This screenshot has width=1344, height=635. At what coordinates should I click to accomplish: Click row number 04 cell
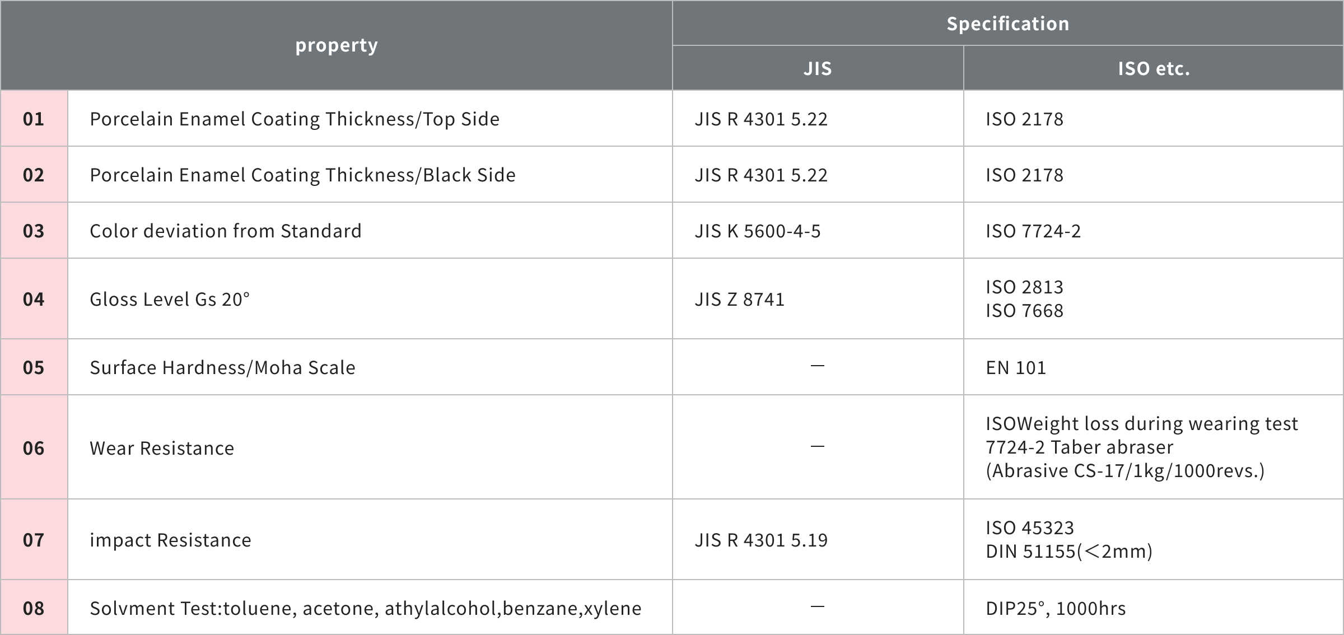point(34,299)
